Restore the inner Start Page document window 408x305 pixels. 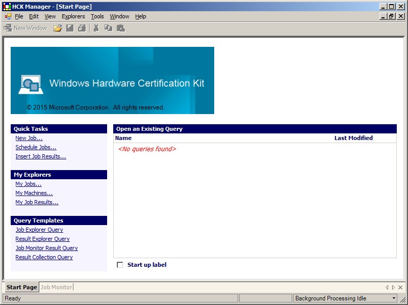pyautogui.click(x=391, y=16)
